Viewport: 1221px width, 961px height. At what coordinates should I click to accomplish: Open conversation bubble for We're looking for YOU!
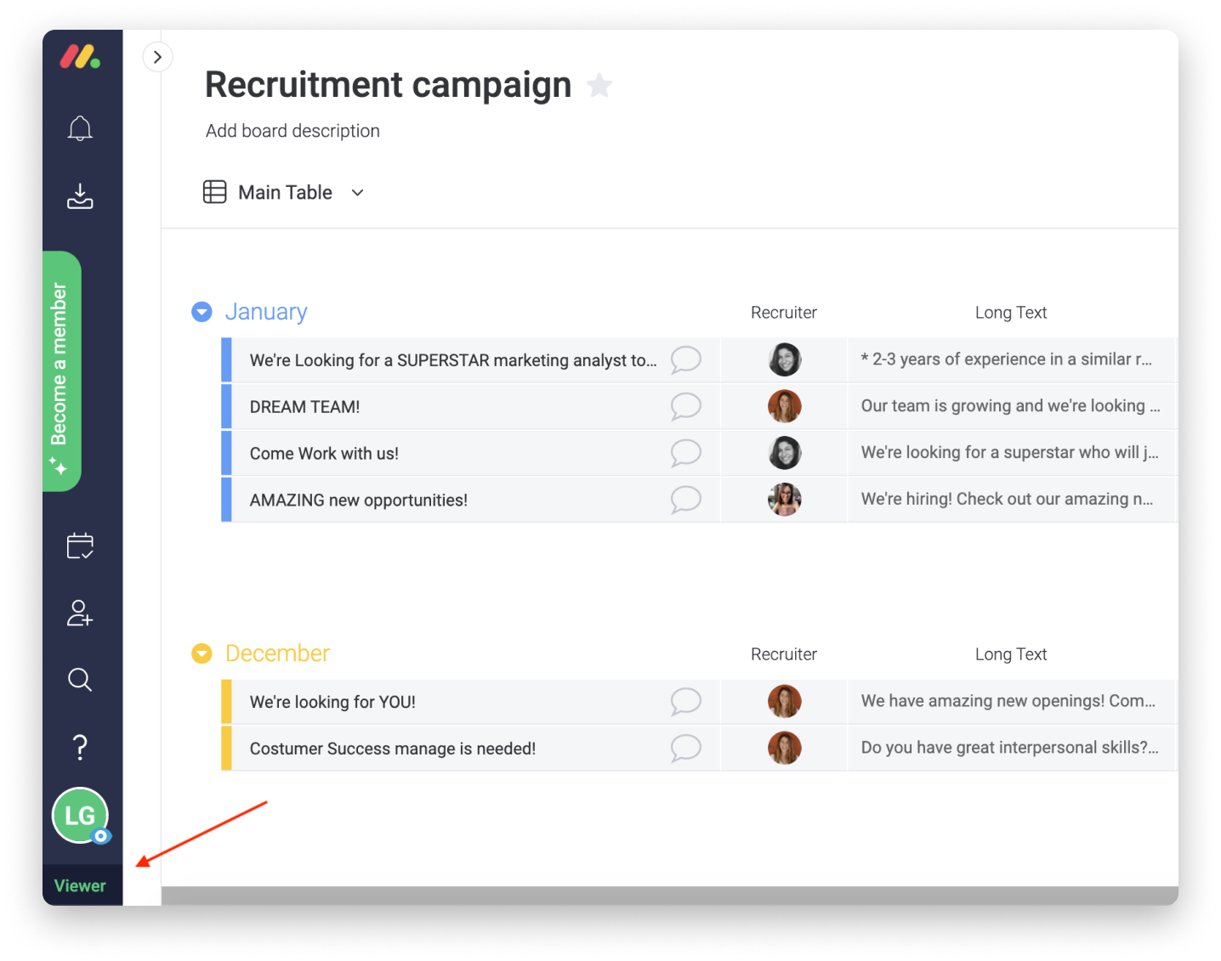(685, 702)
